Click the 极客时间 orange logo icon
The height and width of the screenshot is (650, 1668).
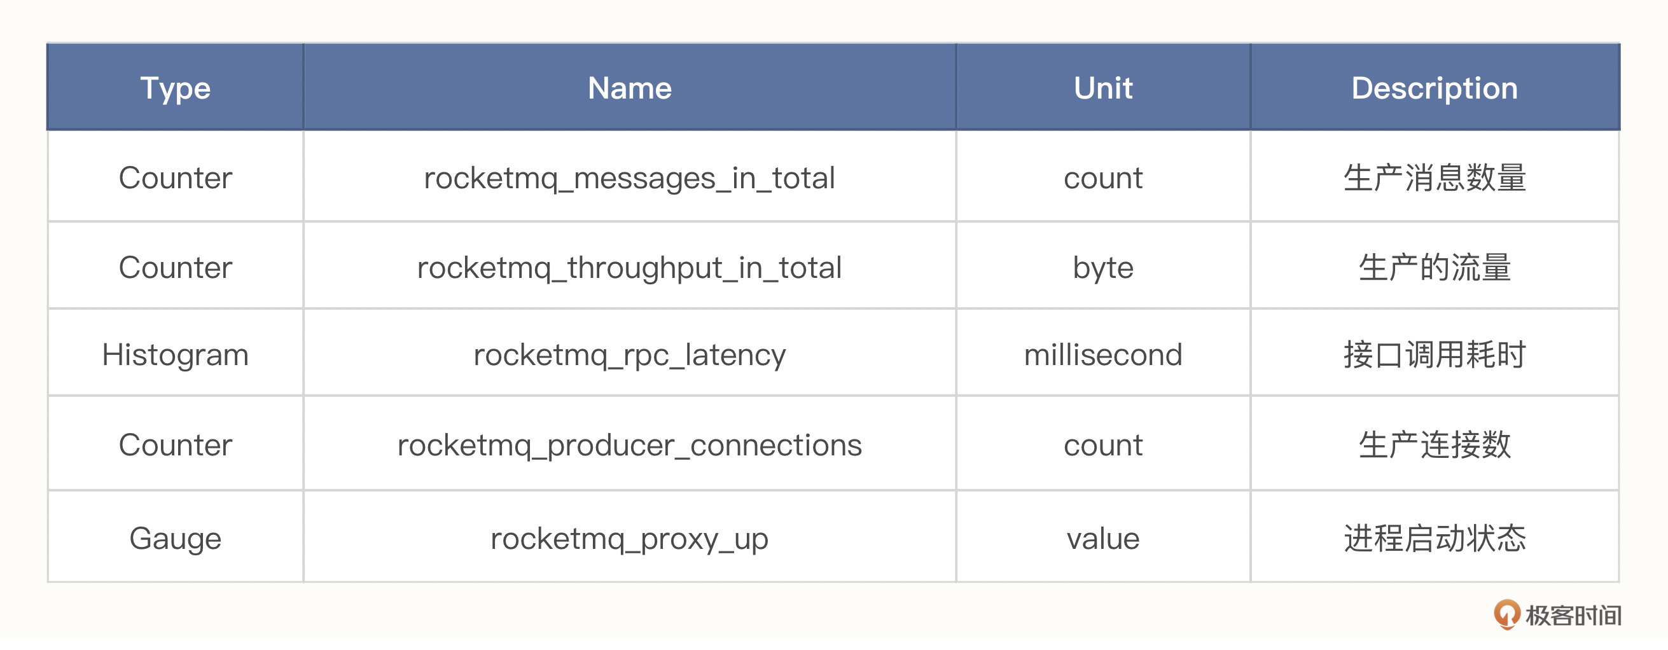tap(1507, 614)
